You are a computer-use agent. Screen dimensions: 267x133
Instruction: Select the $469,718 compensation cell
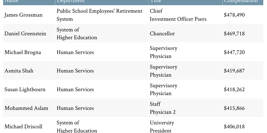234,34
